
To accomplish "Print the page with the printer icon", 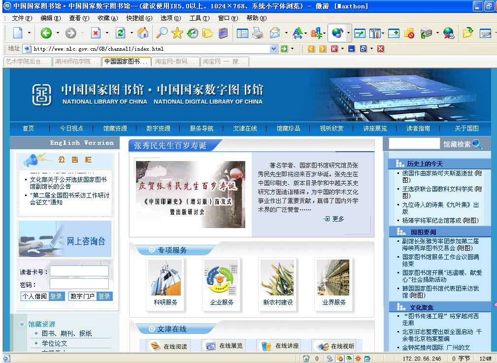I will [258, 33].
